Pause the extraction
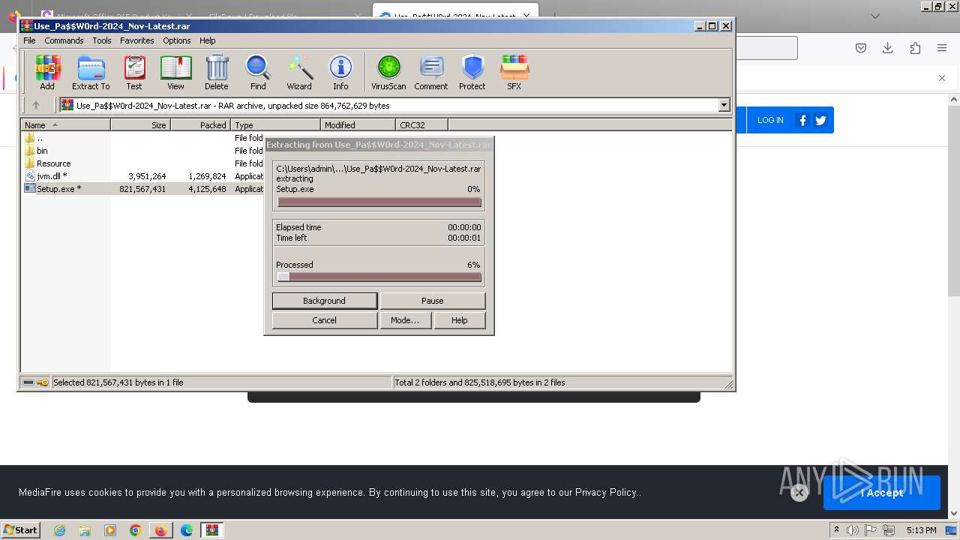 [432, 301]
